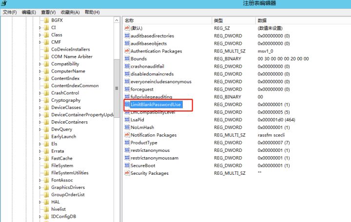Select the FontAssoc tree item
The height and width of the screenshot is (222, 351).
click(62, 180)
